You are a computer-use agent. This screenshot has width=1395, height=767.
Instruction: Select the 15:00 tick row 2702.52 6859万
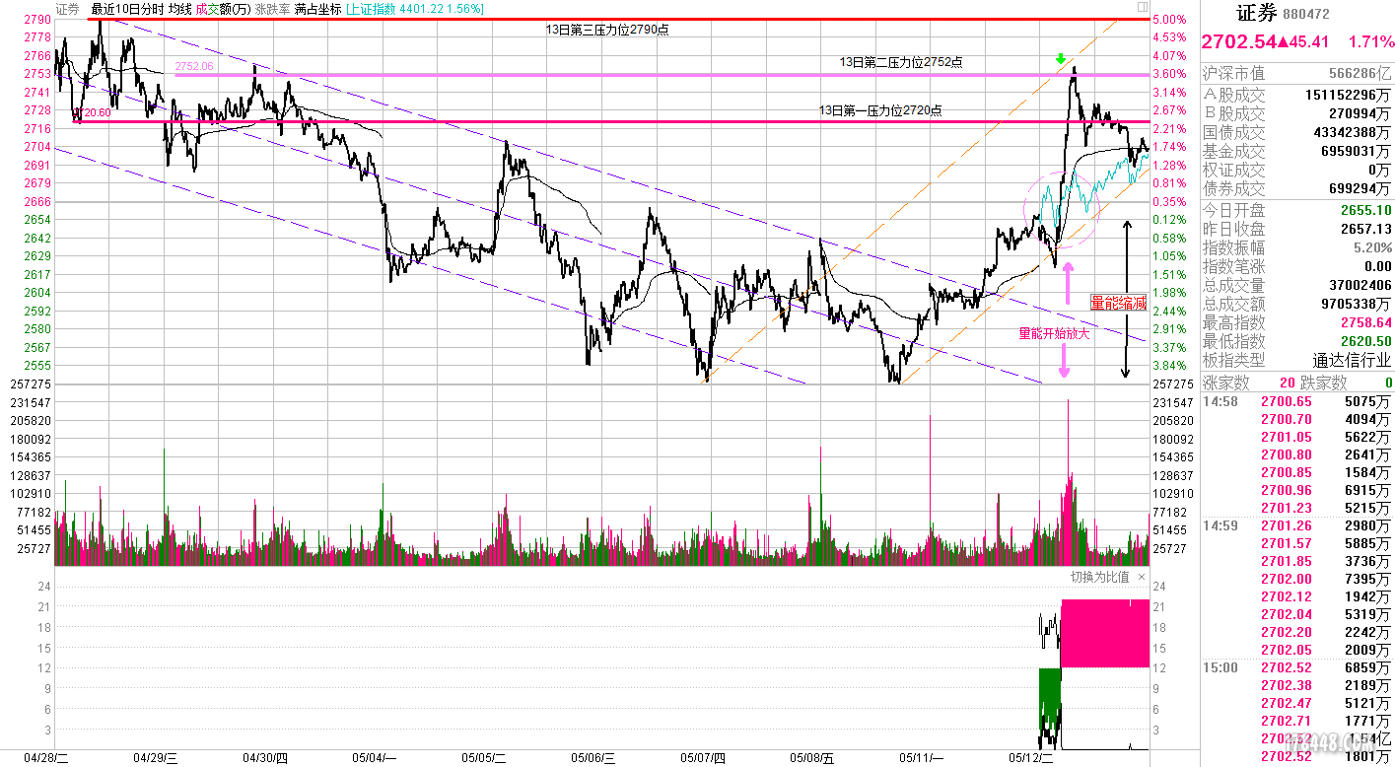[1297, 667]
